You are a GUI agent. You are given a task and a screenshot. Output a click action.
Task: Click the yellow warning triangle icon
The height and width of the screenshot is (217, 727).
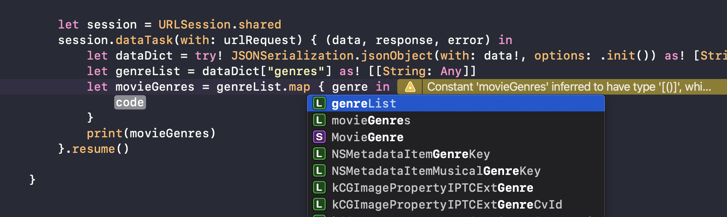point(410,87)
